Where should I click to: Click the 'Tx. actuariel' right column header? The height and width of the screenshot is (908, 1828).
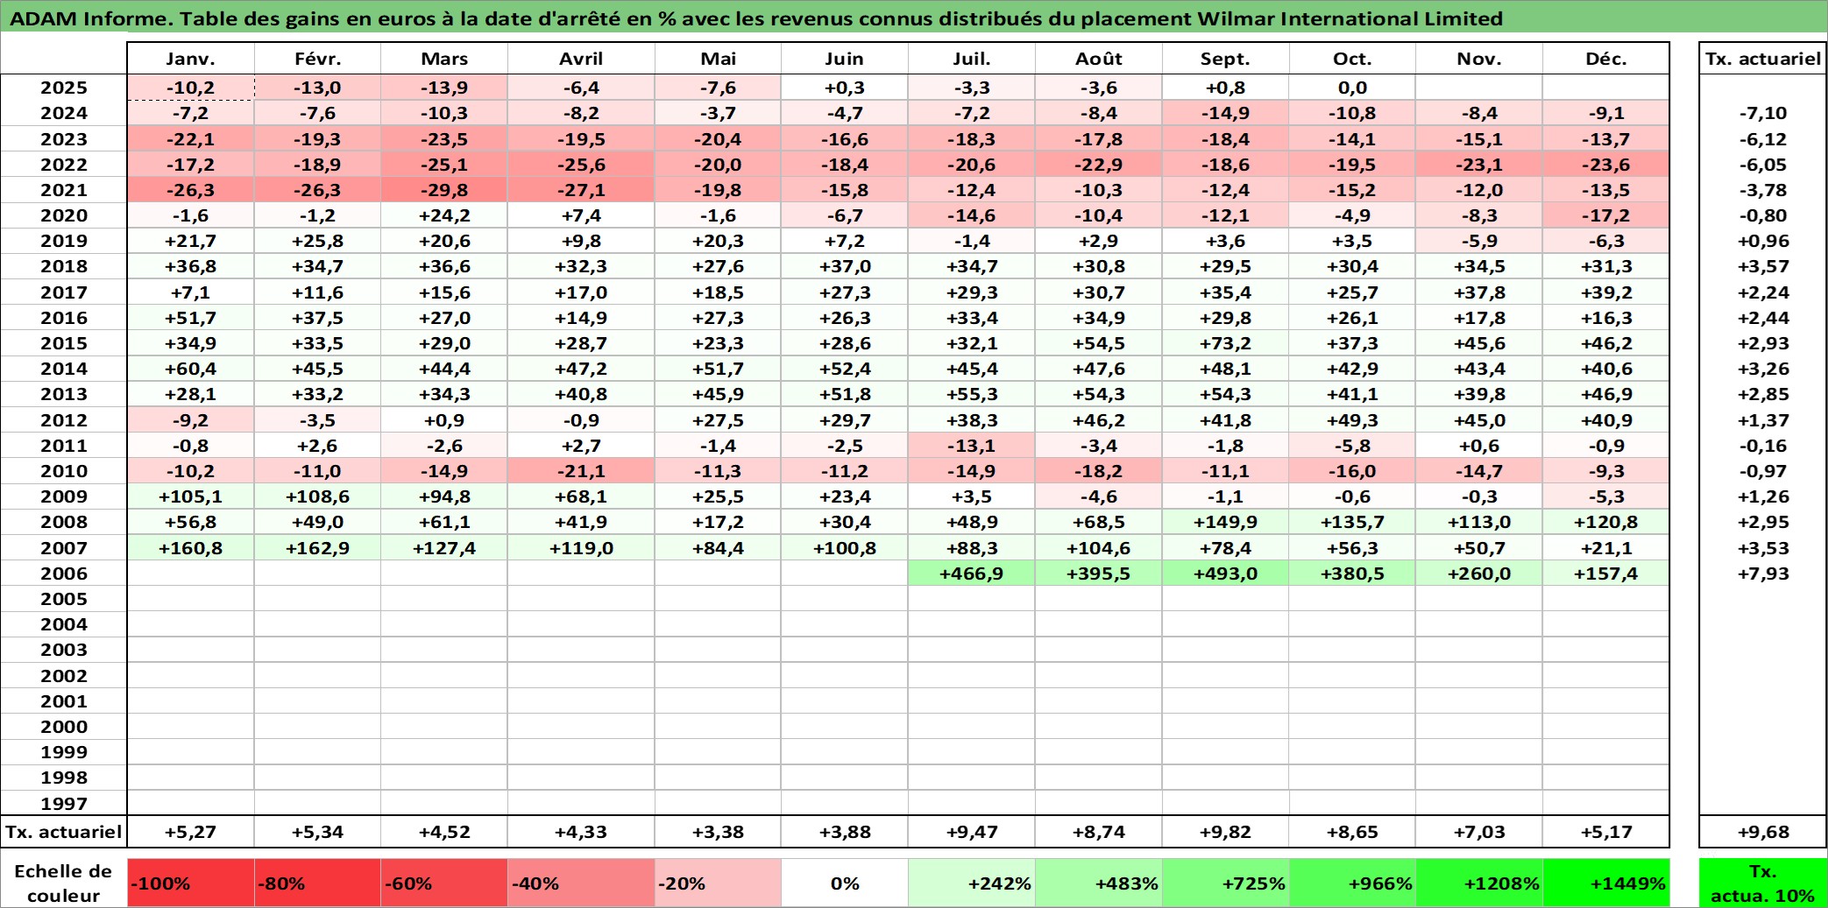tap(1762, 59)
